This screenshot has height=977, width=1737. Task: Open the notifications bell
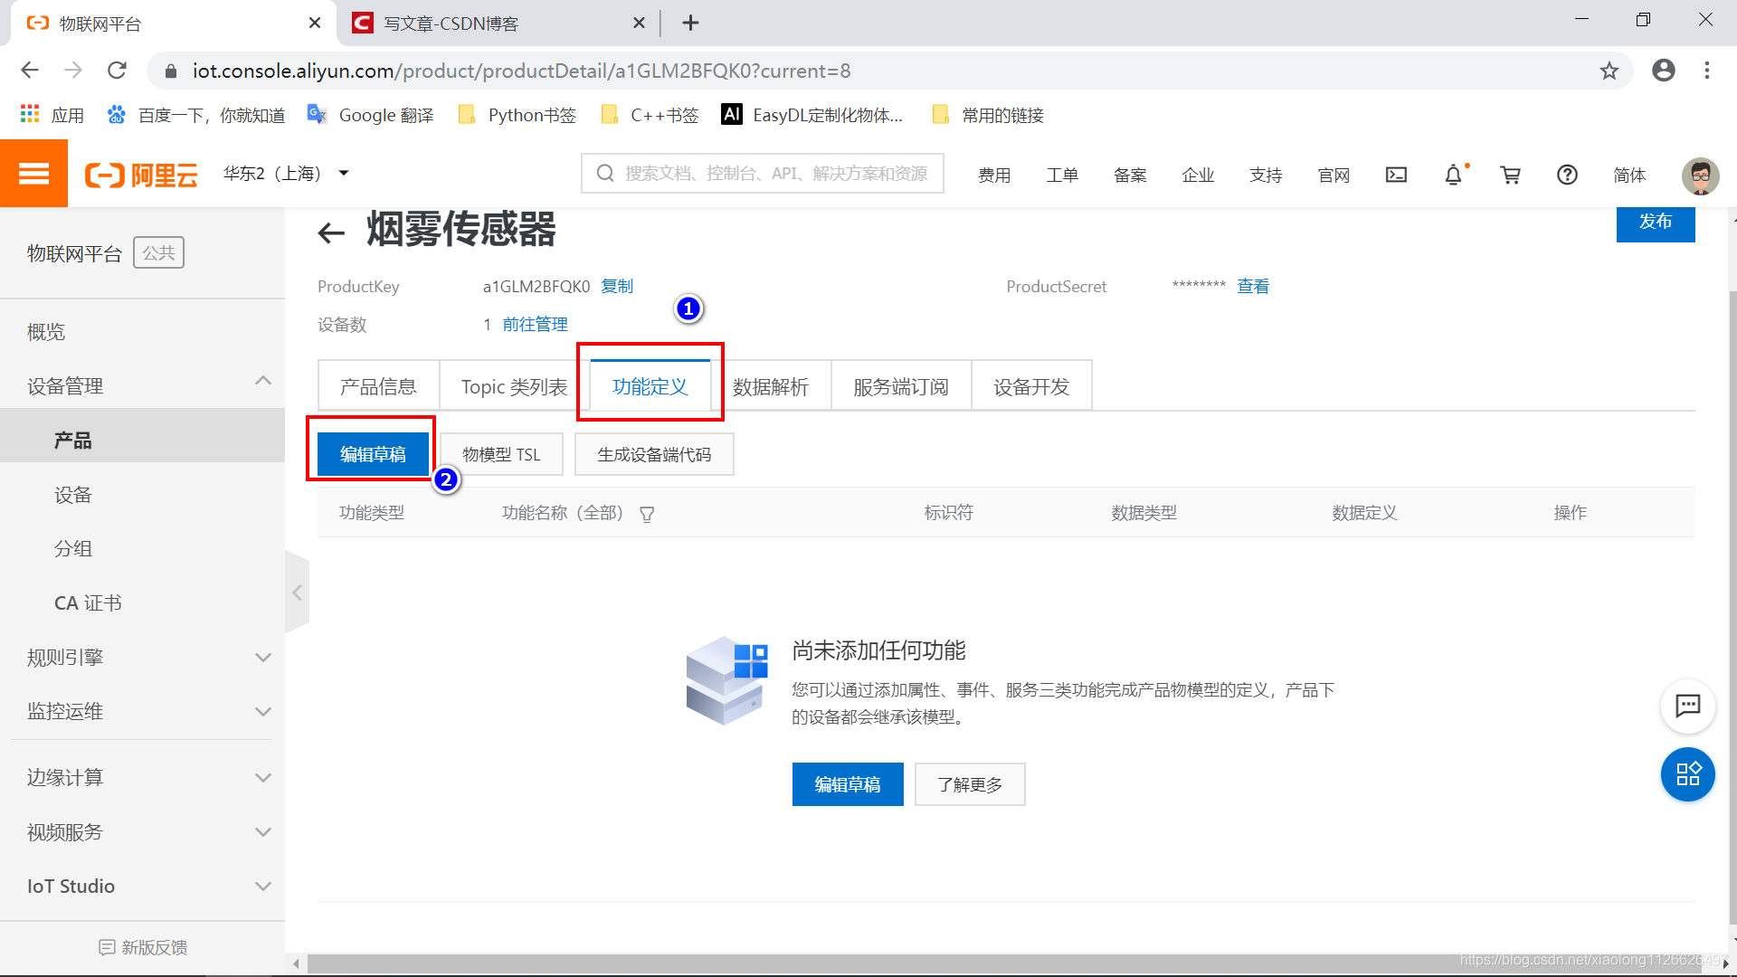[1453, 175]
